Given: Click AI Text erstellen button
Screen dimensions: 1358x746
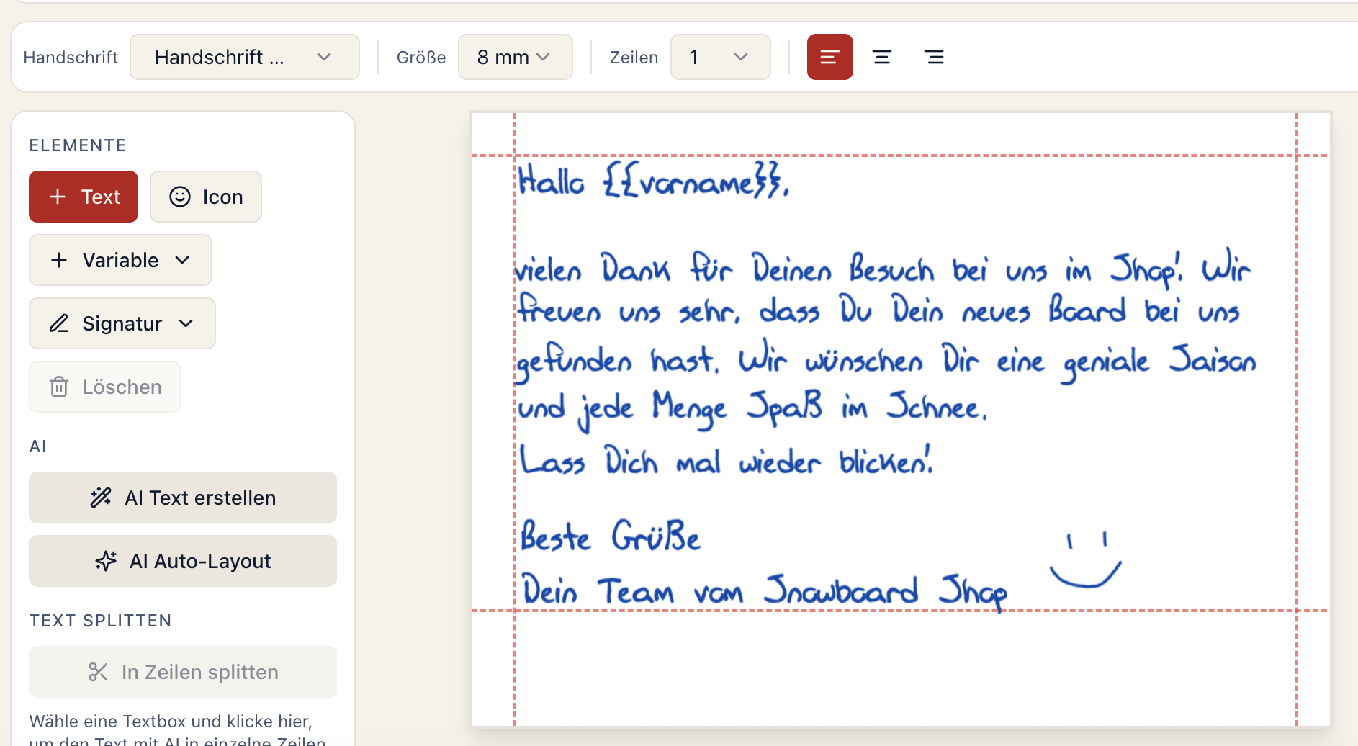Looking at the screenshot, I should tap(183, 498).
